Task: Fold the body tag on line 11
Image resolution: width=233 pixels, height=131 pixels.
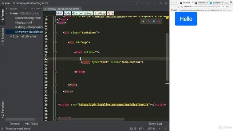Action: (x=55, y=23)
